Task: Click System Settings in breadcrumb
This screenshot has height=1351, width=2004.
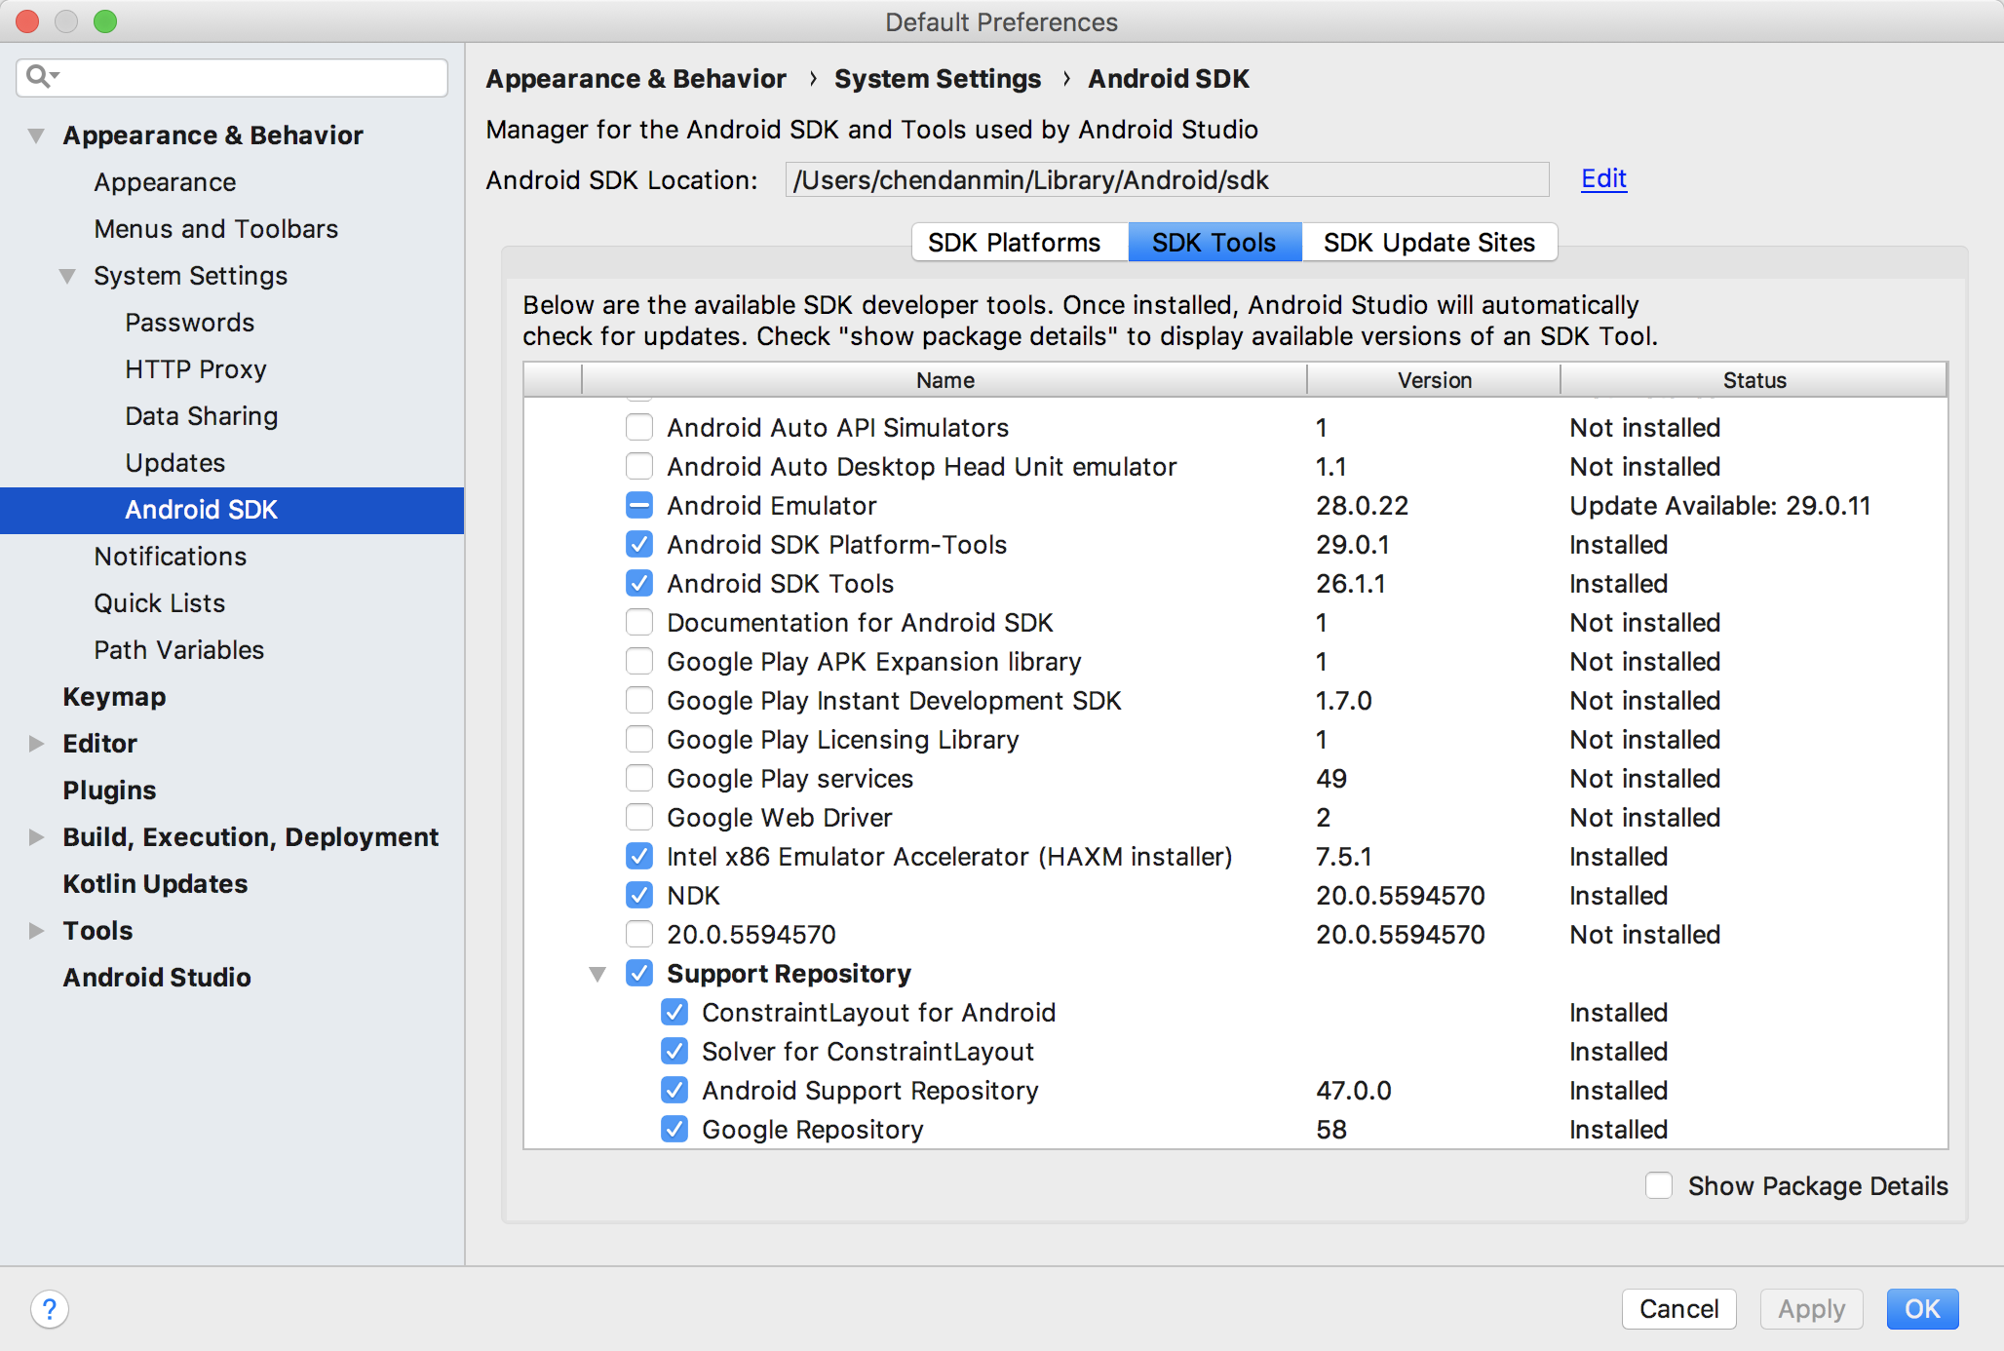Action: (x=938, y=79)
